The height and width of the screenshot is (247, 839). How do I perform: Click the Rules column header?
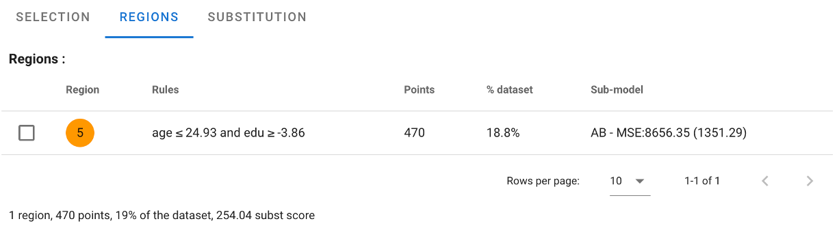pos(166,89)
